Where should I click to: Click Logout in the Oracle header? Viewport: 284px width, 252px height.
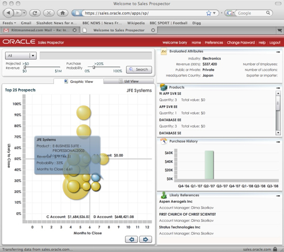tap(275, 43)
